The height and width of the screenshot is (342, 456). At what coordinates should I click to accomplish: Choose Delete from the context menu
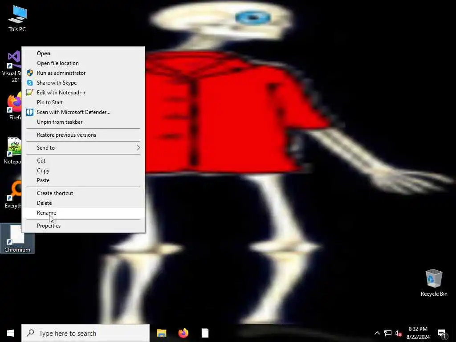(x=83, y=203)
